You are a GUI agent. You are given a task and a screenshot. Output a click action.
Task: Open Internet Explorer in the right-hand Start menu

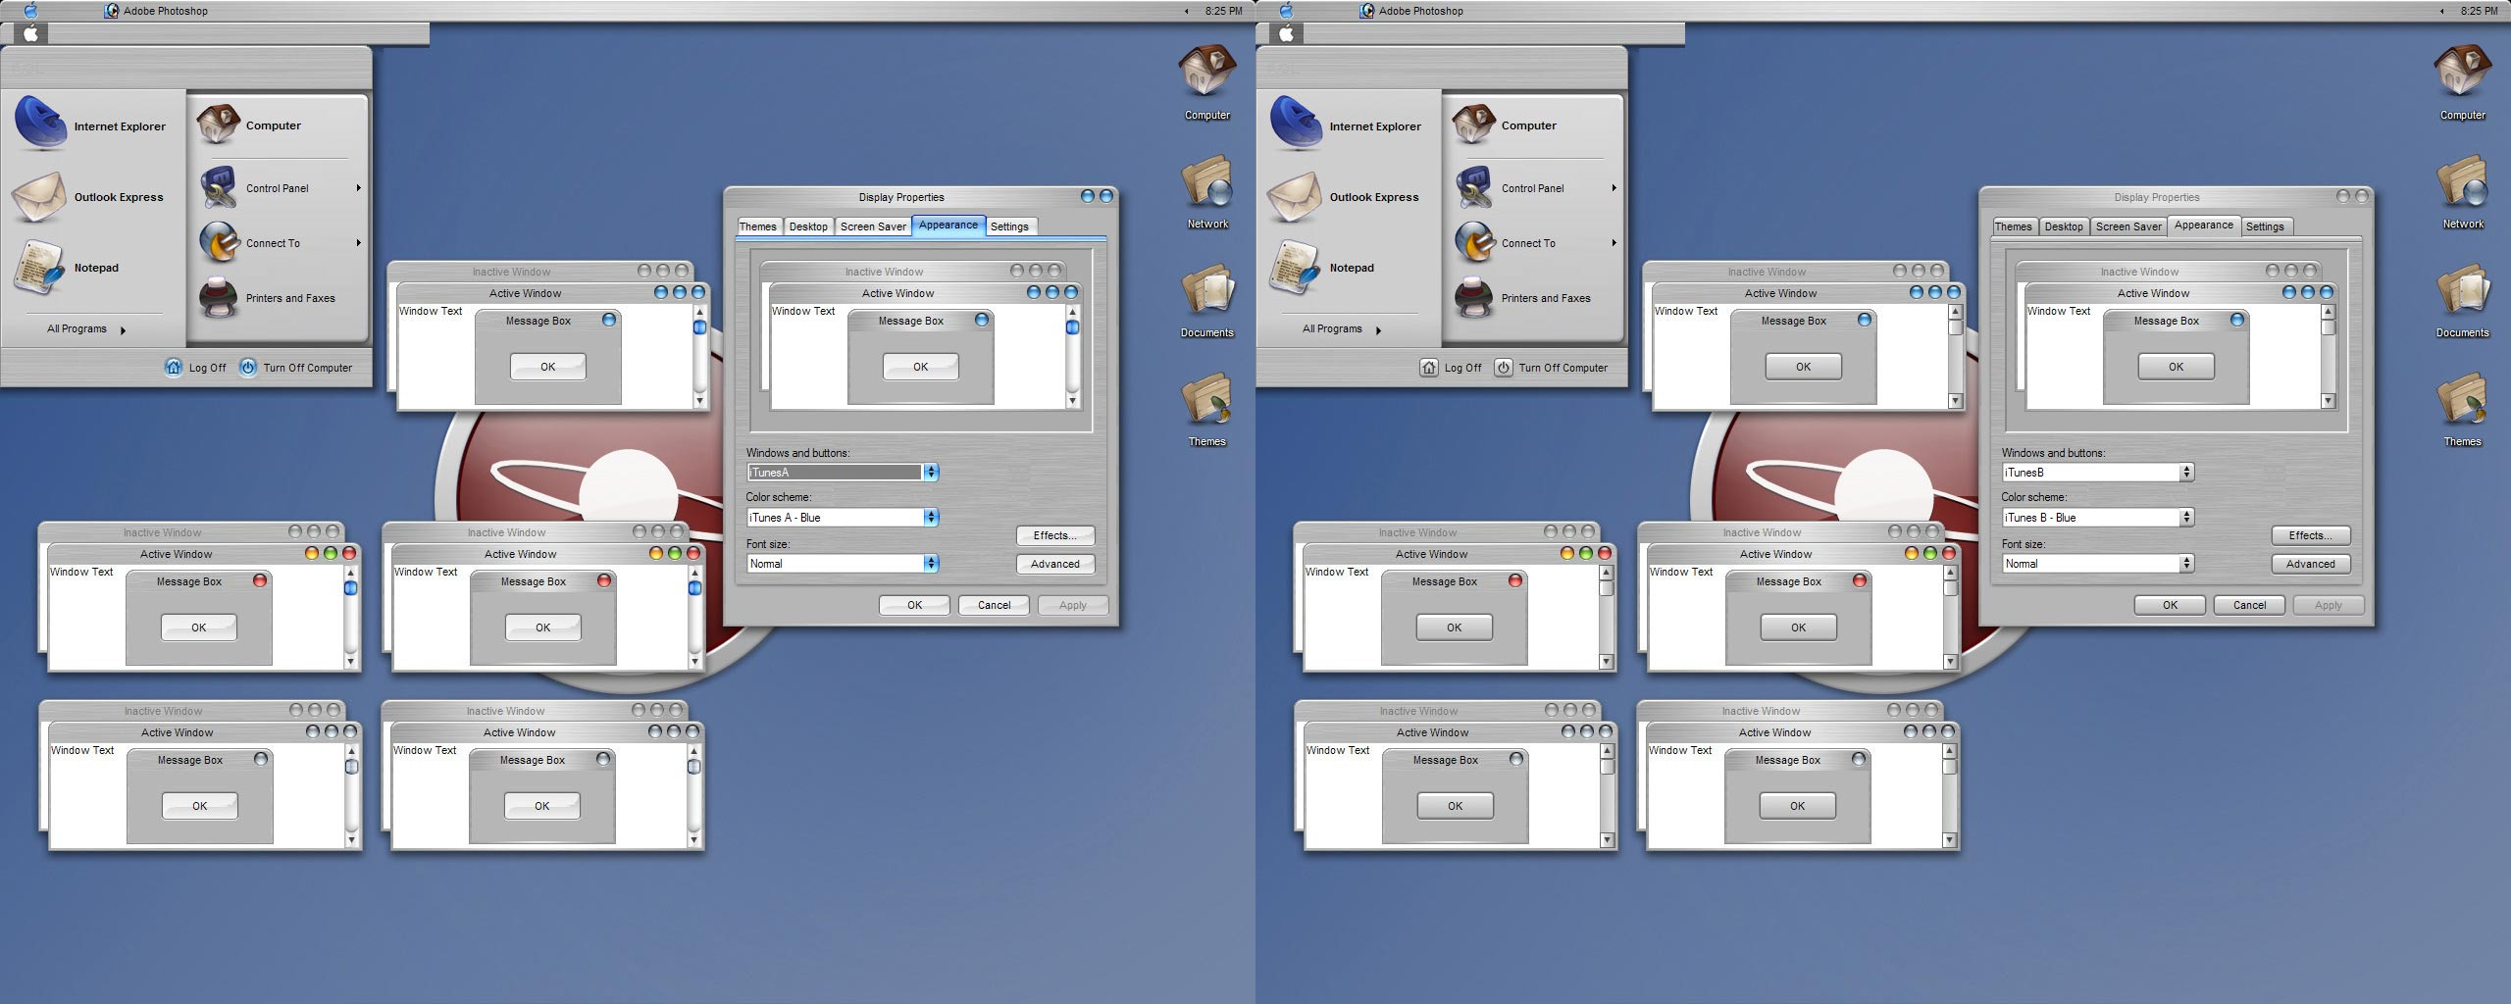tap(1346, 125)
